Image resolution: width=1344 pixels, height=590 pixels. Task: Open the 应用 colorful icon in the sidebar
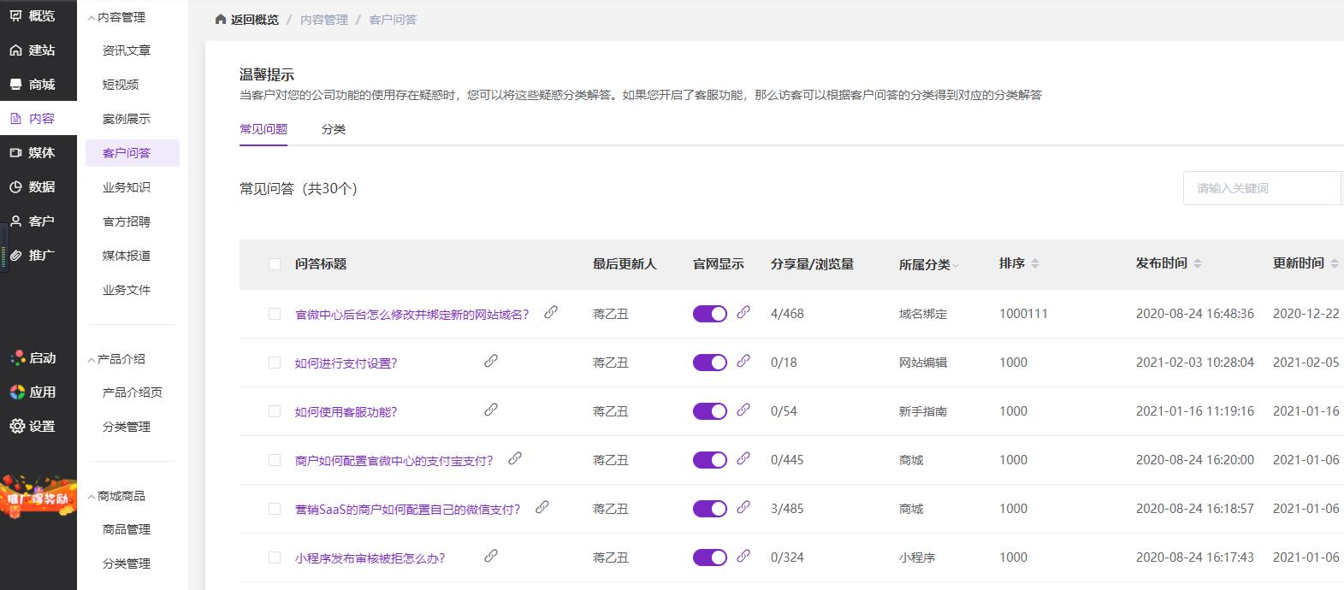17,392
